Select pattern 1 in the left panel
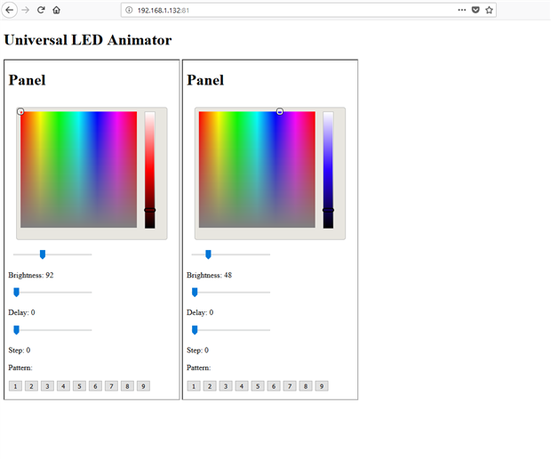 [x=15, y=386]
